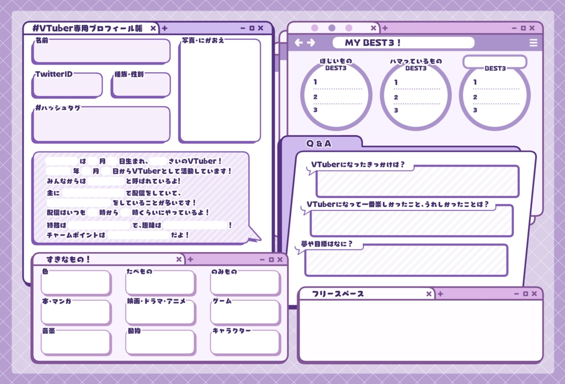Close the すきなもの tab with its ×
This screenshot has width=565, height=384.
tap(179, 258)
